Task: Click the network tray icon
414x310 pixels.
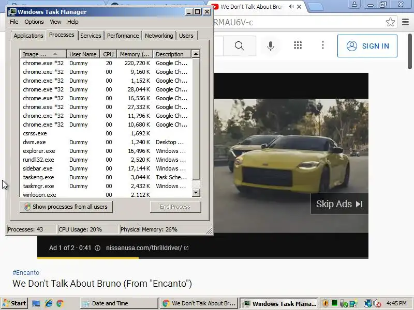Action: point(367,303)
